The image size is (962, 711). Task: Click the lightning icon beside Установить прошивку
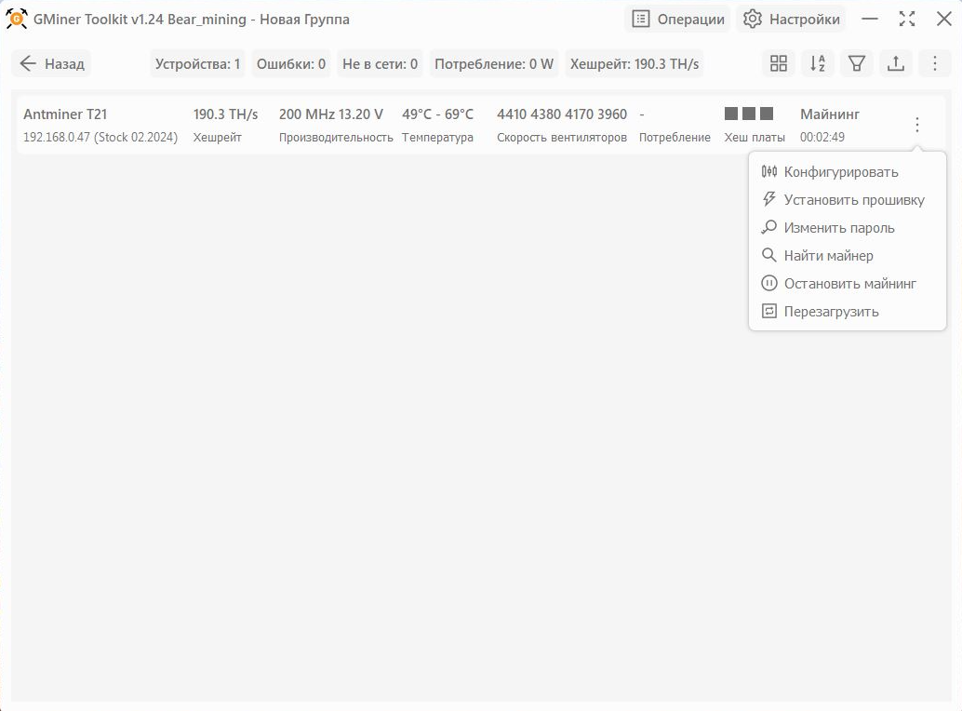click(x=768, y=199)
